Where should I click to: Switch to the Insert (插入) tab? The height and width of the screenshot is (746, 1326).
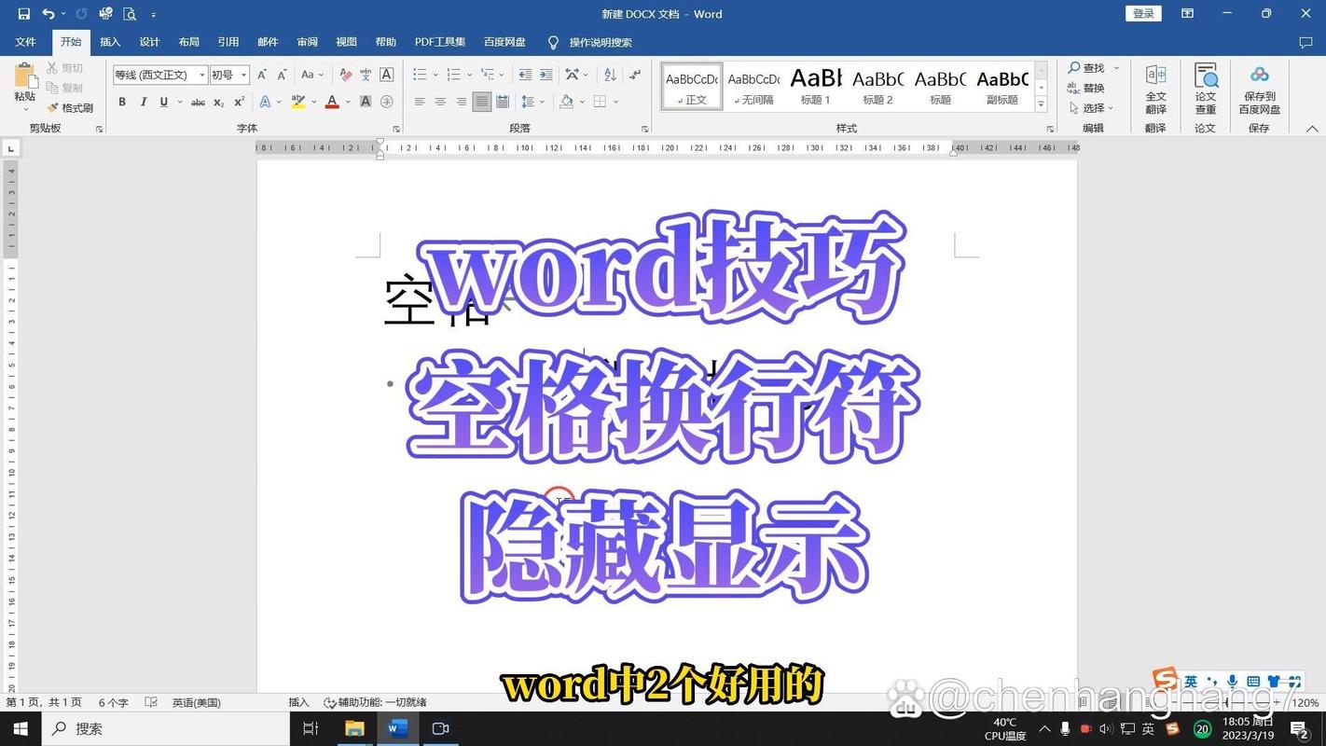tap(110, 42)
